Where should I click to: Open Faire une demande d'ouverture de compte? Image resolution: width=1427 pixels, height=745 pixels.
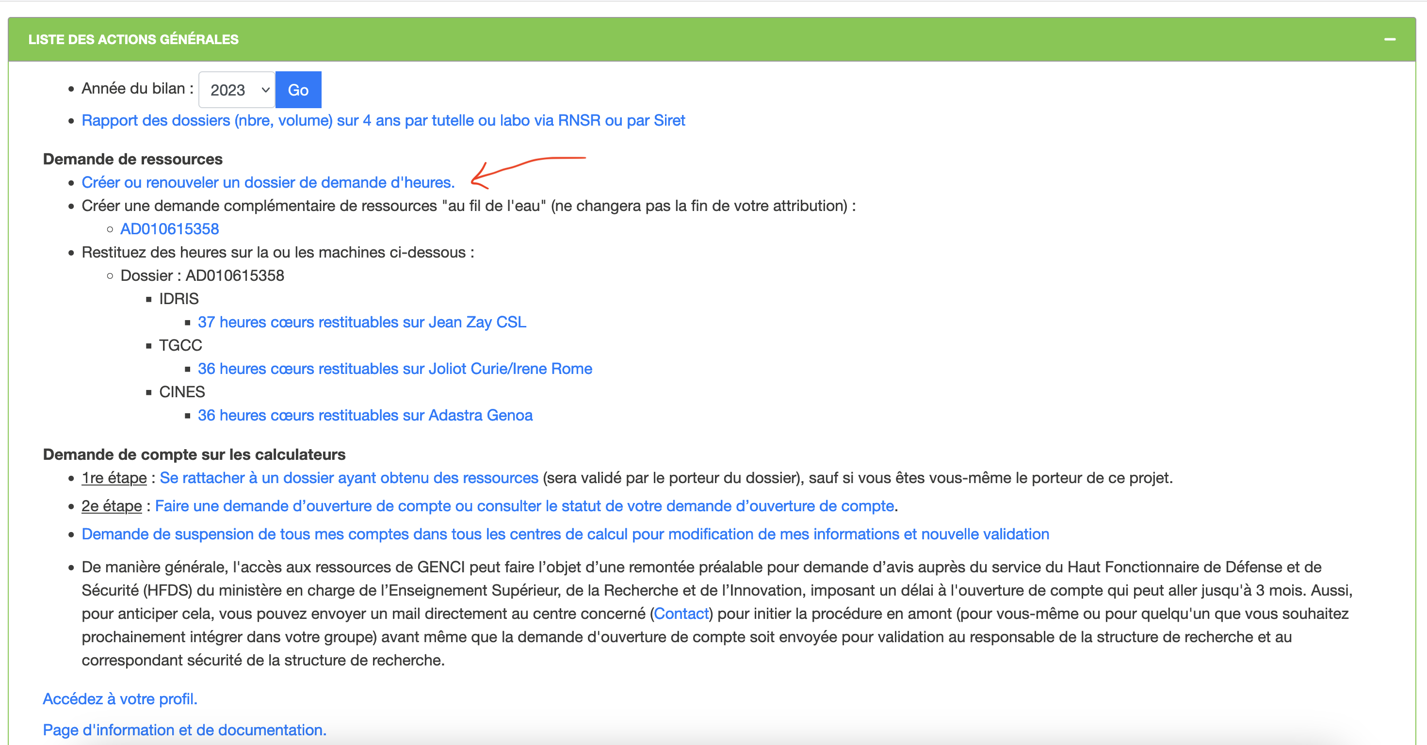coord(524,506)
